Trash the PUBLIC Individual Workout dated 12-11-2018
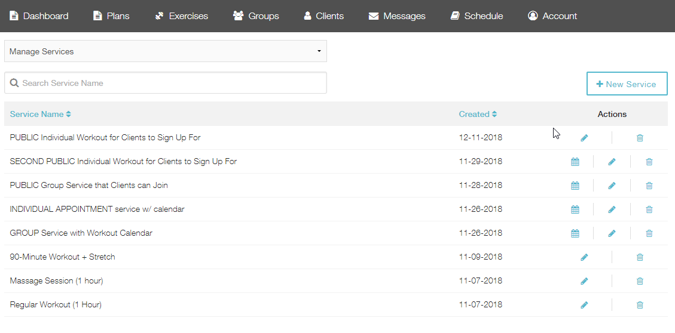675x333 pixels. pos(640,138)
